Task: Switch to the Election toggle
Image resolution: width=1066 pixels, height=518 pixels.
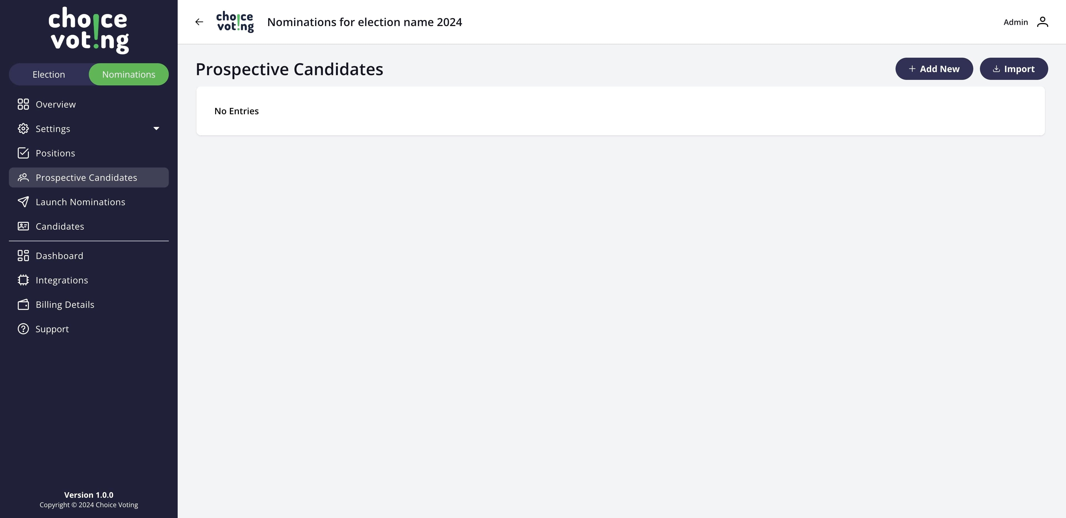Action: pos(49,74)
